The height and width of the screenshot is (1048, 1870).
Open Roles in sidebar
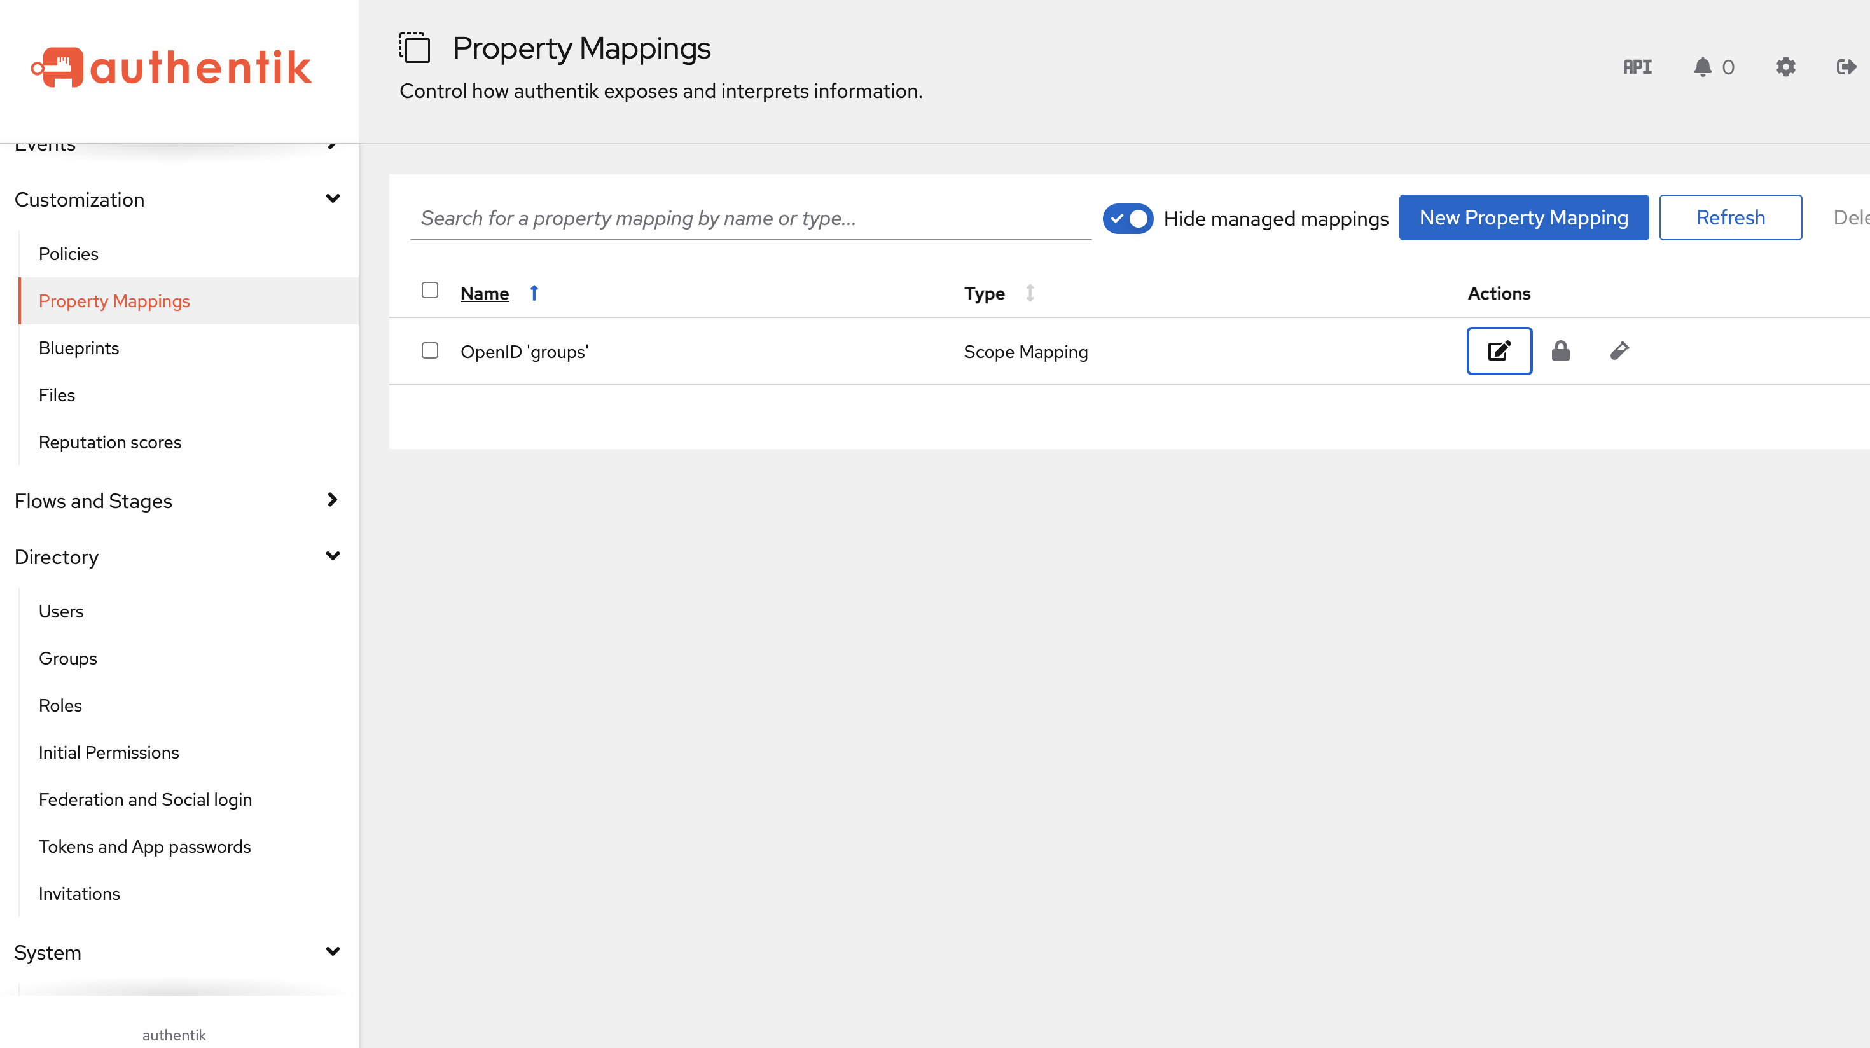[x=60, y=705]
